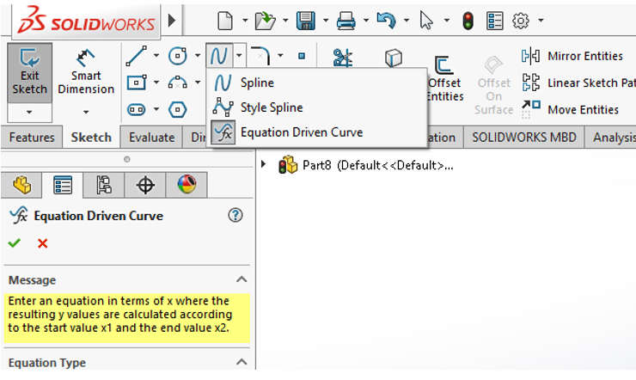The height and width of the screenshot is (380, 636).
Task: Open dropdown below Exit Sketch
Action: (x=29, y=112)
